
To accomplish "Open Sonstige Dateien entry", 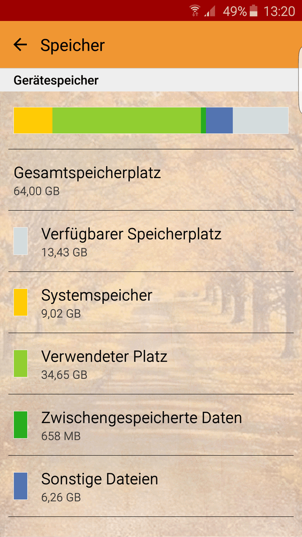I will coord(151,486).
